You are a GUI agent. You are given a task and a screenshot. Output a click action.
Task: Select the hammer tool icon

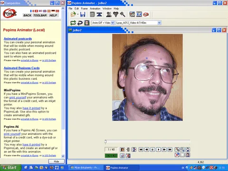[123, 15]
